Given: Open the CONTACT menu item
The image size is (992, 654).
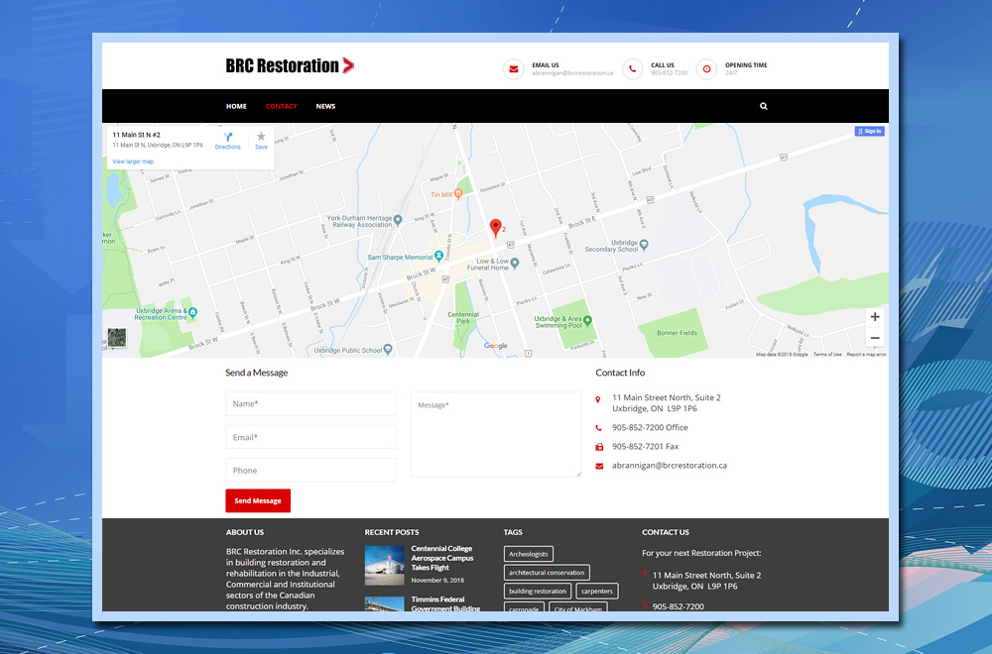Looking at the screenshot, I should coord(282,106).
